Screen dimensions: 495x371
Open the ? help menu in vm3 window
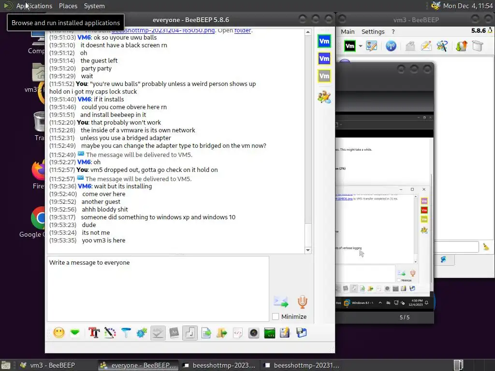point(393,31)
